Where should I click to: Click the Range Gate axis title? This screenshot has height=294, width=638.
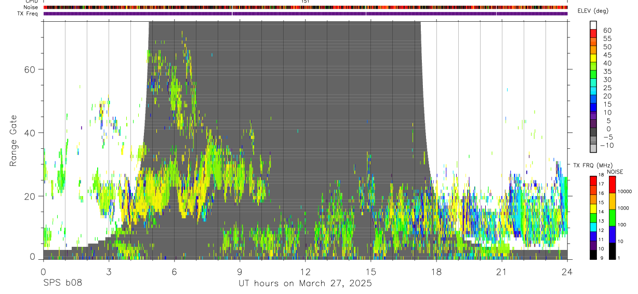pyautogui.click(x=14, y=140)
